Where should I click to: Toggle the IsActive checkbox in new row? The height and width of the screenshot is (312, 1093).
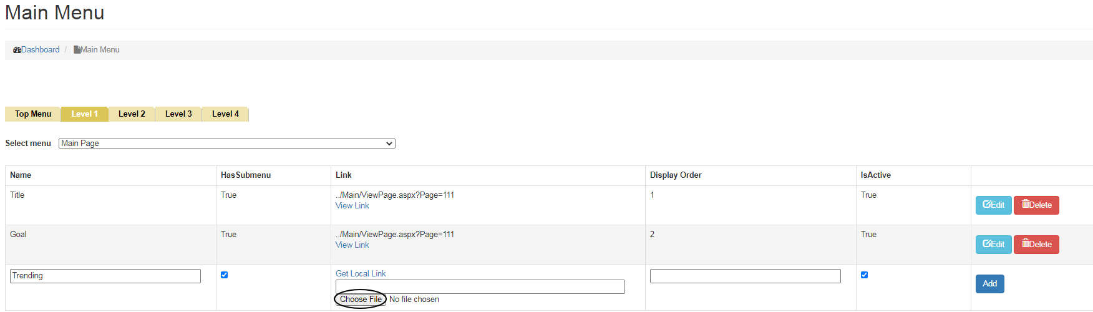click(x=865, y=275)
